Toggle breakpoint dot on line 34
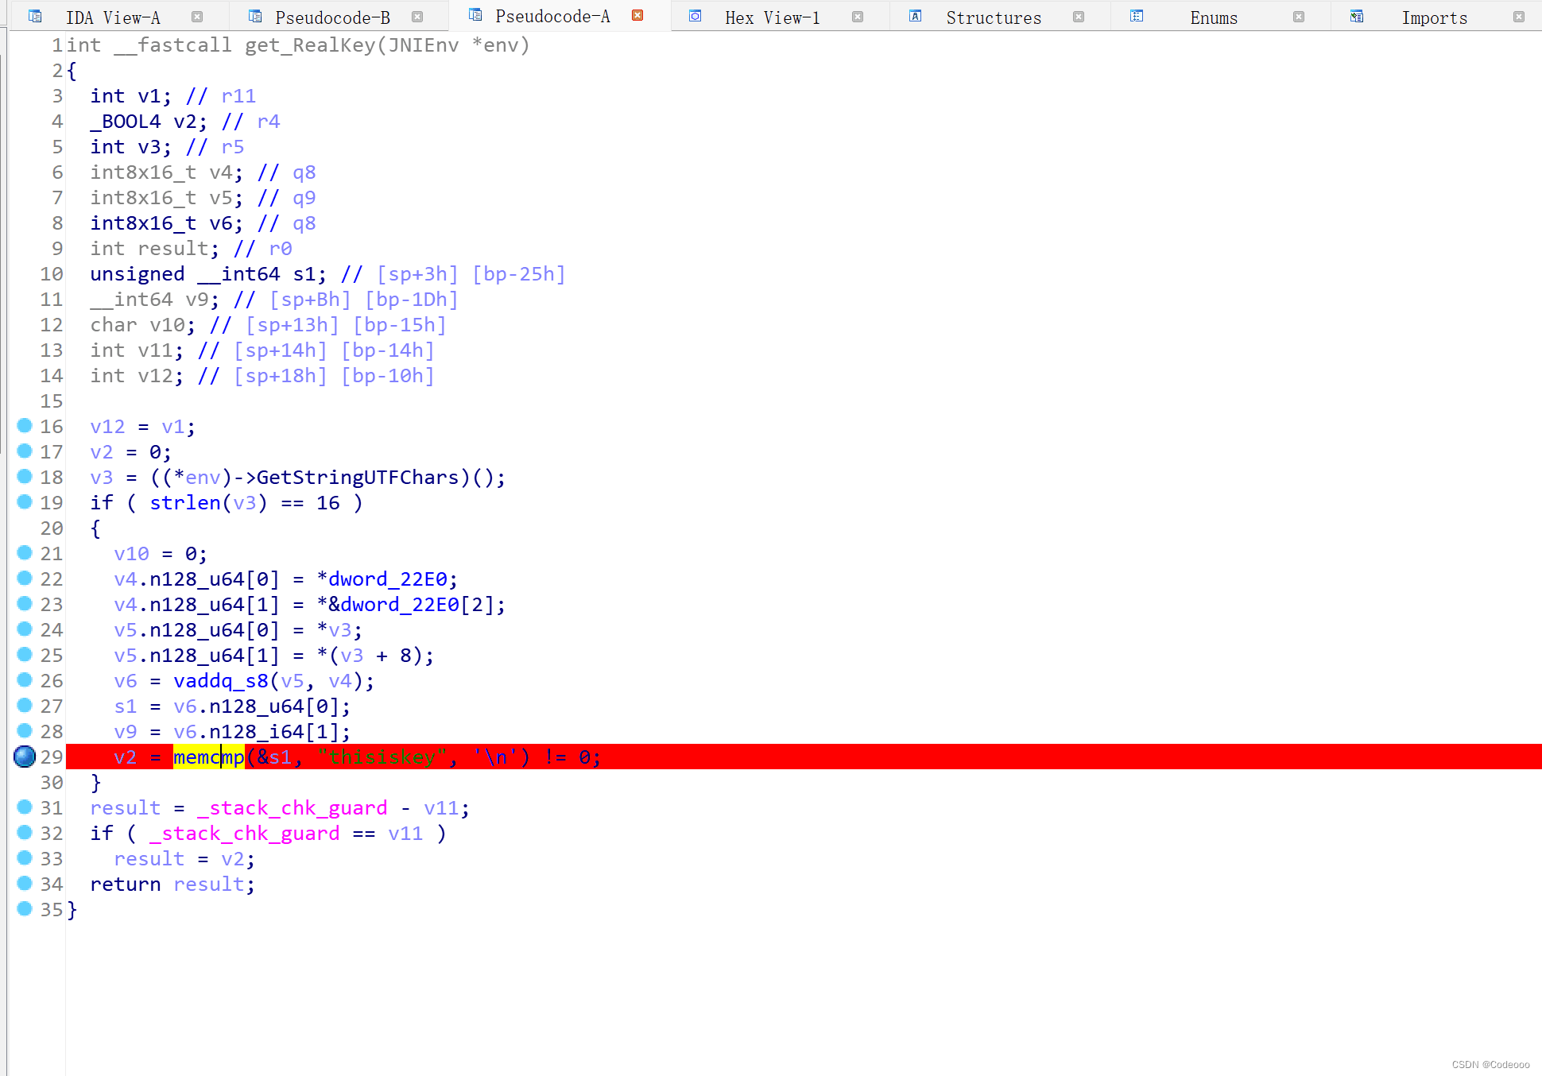Image resolution: width=1542 pixels, height=1076 pixels. pos(25,883)
